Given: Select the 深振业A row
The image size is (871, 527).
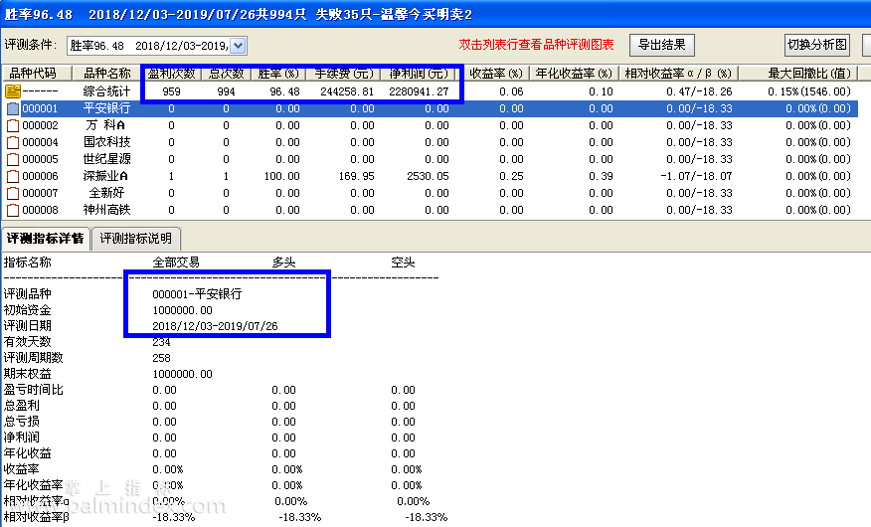Looking at the screenshot, I should tap(431, 177).
